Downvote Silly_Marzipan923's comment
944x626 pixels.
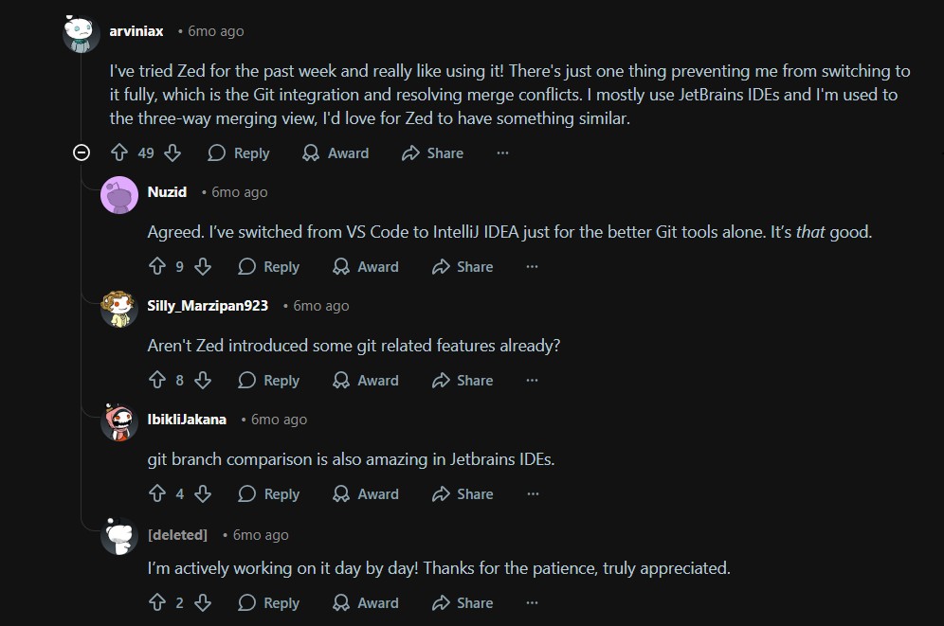coord(203,381)
